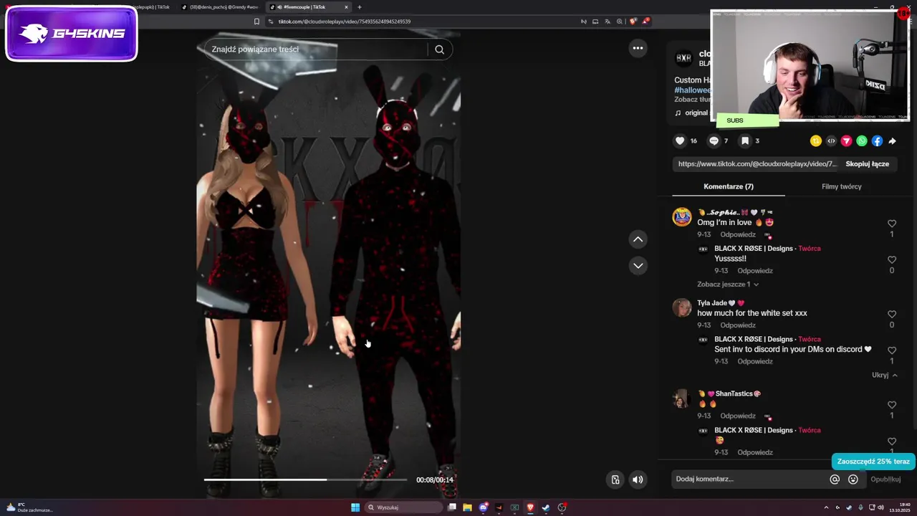Like the "Sent inv to discord" reply
Image resolution: width=917 pixels, height=516 pixels.
(x=892, y=350)
